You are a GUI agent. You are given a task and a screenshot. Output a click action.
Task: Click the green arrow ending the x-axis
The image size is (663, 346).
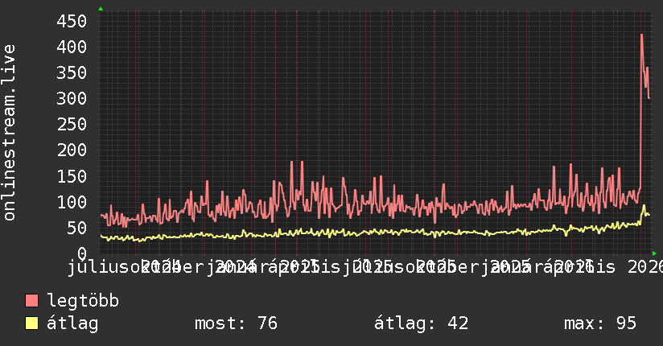point(654,253)
